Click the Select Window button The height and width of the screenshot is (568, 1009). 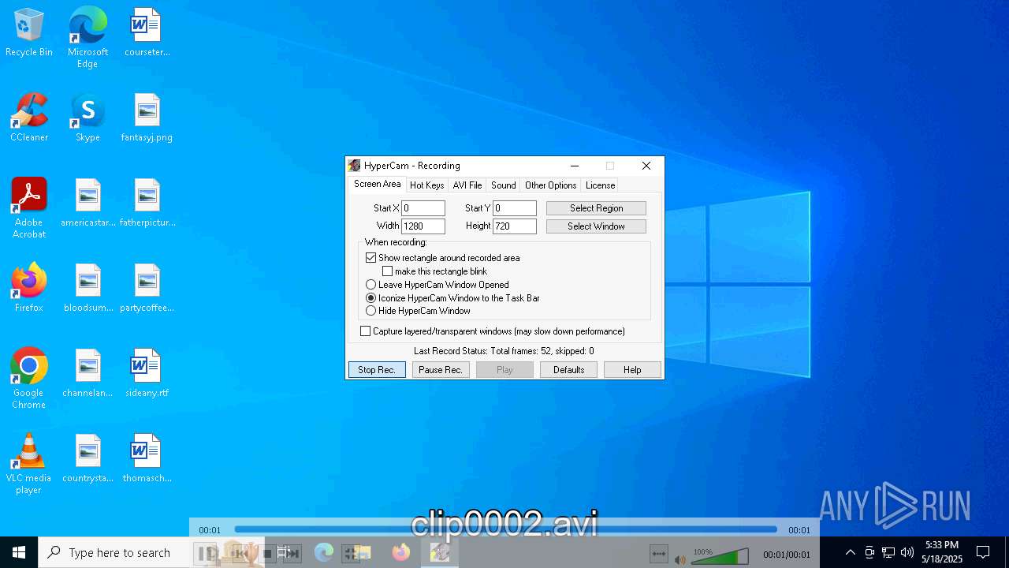pos(596,226)
